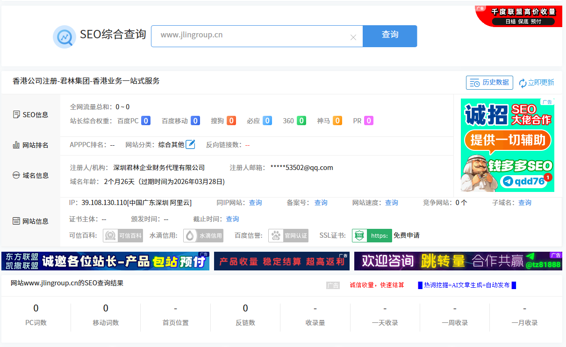The height and width of the screenshot is (347, 566).
Task: Click 免费申请 SSL certificate link
Action: [407, 235]
